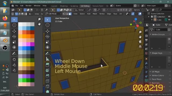Activate the UV editor Grab sculpt tool

(14, 60)
